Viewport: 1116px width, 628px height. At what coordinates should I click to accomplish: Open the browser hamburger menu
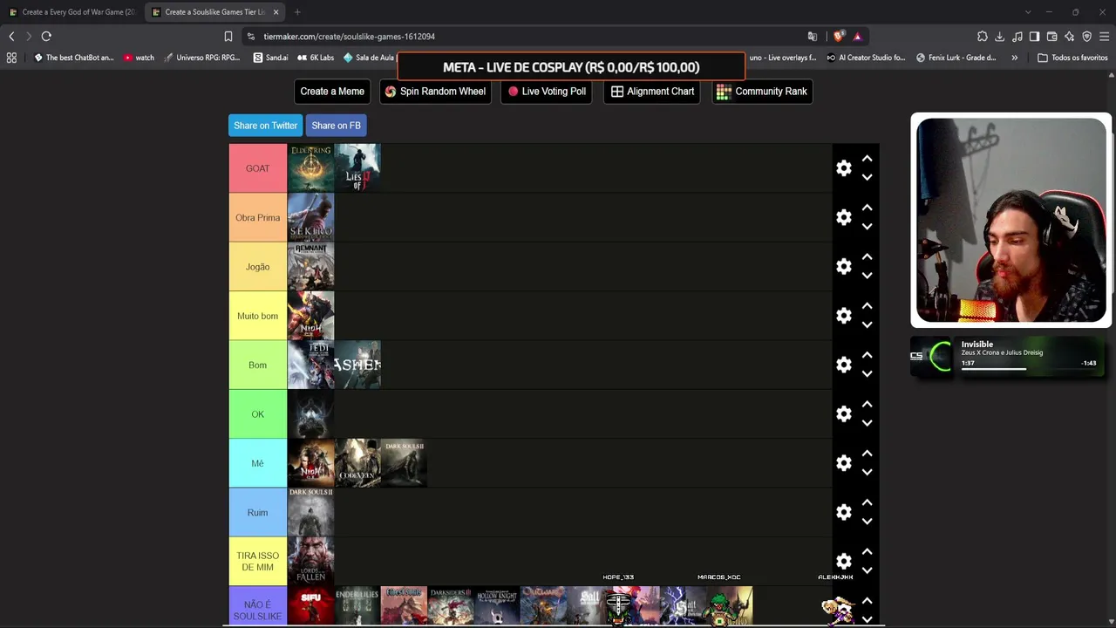coord(1104,37)
